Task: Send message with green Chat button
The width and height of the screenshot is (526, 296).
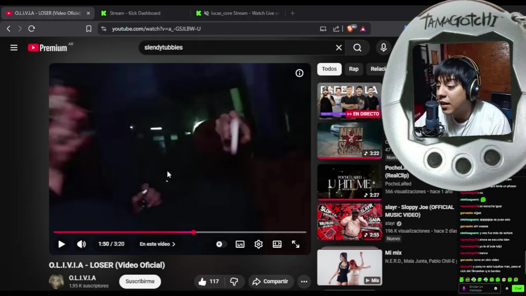Action: tap(518, 289)
